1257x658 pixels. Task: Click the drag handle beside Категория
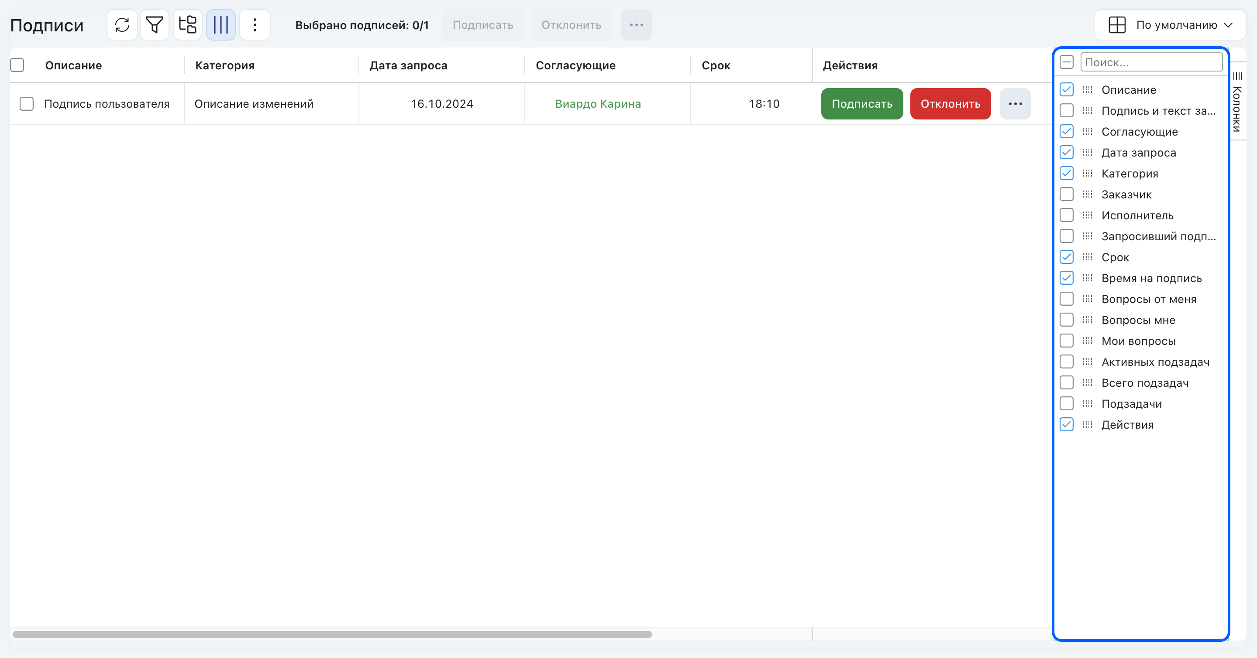[x=1088, y=174]
